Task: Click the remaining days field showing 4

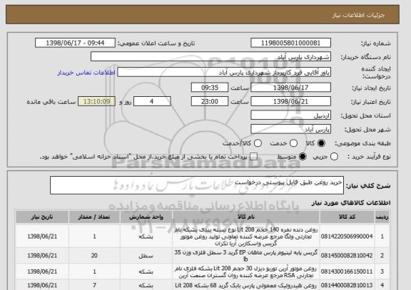Action: [152, 101]
